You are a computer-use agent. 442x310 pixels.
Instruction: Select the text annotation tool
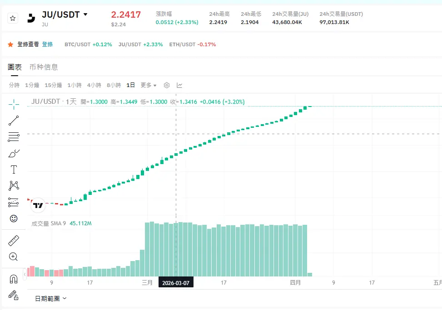pos(14,170)
